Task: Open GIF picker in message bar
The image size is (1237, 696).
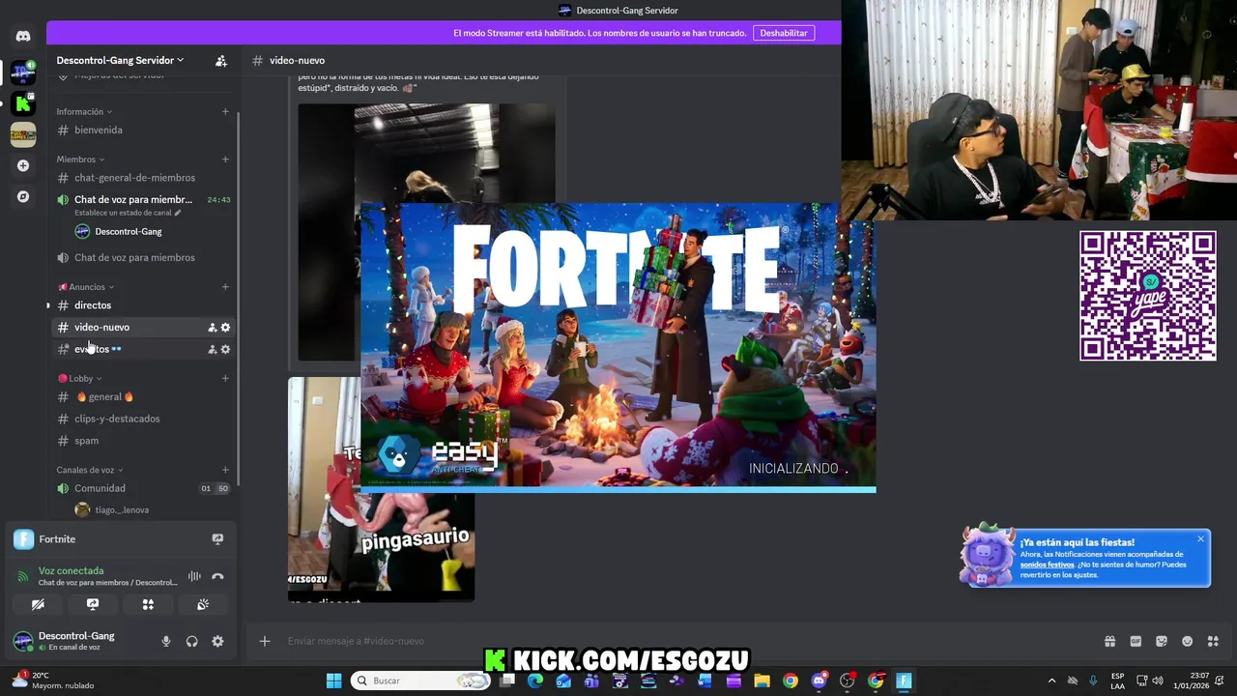Action: (x=1136, y=641)
